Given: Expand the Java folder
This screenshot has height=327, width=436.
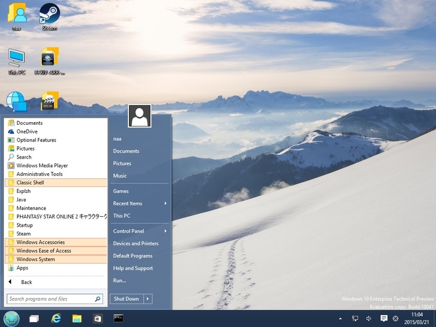Looking at the screenshot, I should (x=56, y=199).
